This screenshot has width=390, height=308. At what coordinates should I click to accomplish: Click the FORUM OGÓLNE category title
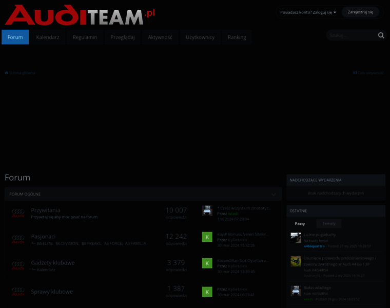tap(25, 194)
